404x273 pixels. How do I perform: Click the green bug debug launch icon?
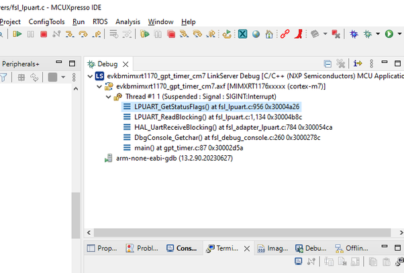pyautogui.click(x=367, y=34)
